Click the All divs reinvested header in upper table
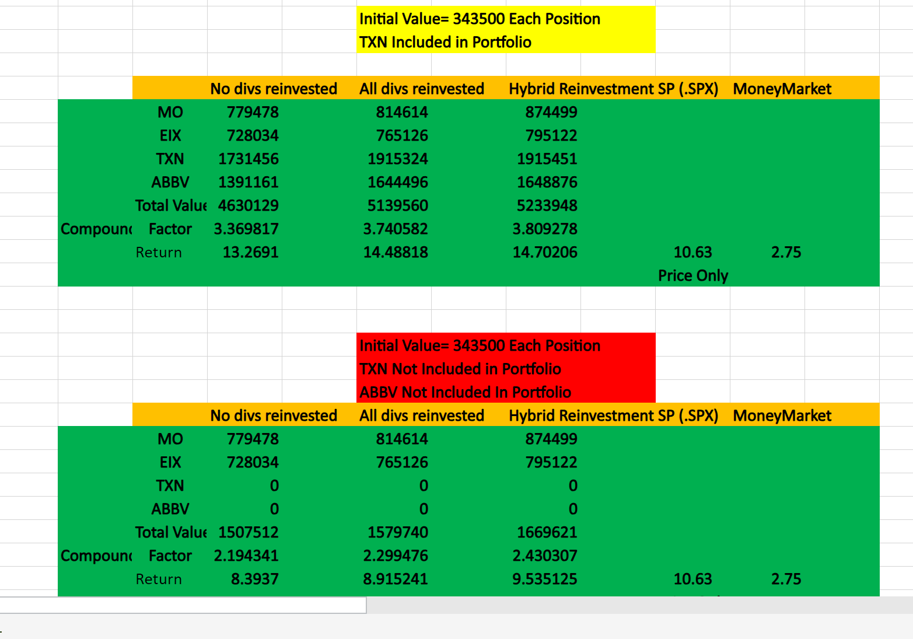Screen dimensions: 913x639 (x=422, y=89)
